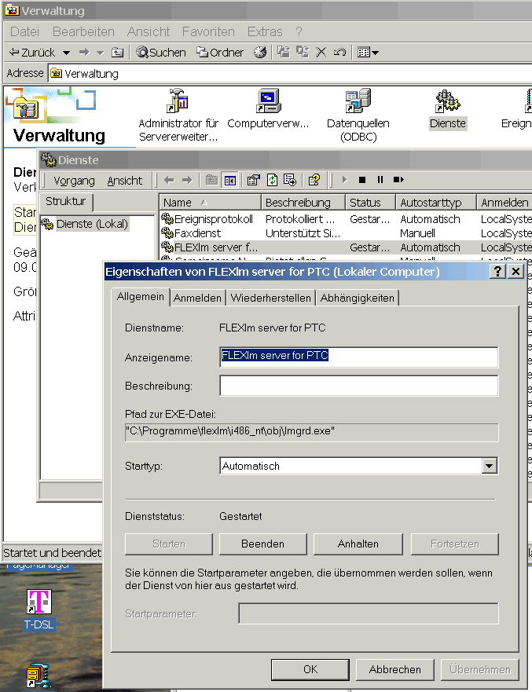This screenshot has height=692, width=532.
Task: Open the ? help menu in Verwaltung window
Action: pos(299,31)
